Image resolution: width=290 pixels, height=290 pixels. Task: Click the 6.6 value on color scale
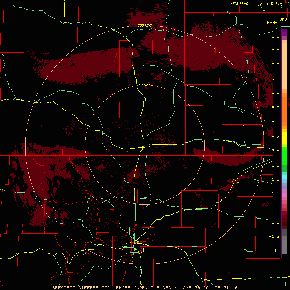click(275, 93)
